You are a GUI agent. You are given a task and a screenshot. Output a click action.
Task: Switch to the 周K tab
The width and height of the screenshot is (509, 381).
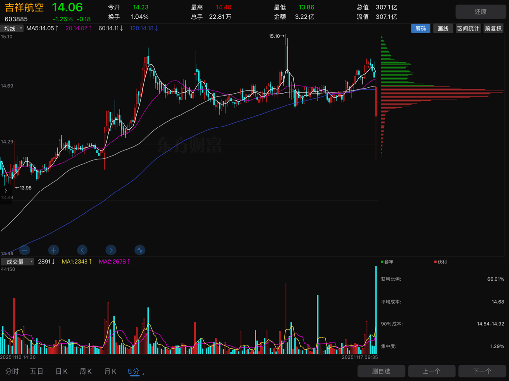coord(85,371)
